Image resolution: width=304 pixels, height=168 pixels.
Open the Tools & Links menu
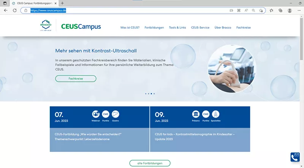pyautogui.click(x=177, y=28)
